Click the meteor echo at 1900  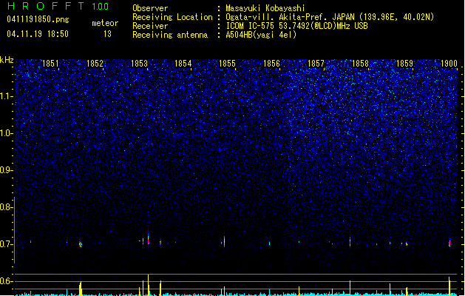point(449,243)
